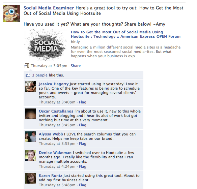Click the link post icon beside the Thursday 3:05pm timestamp
This screenshot has width=197, height=189.
click(x=27, y=66)
